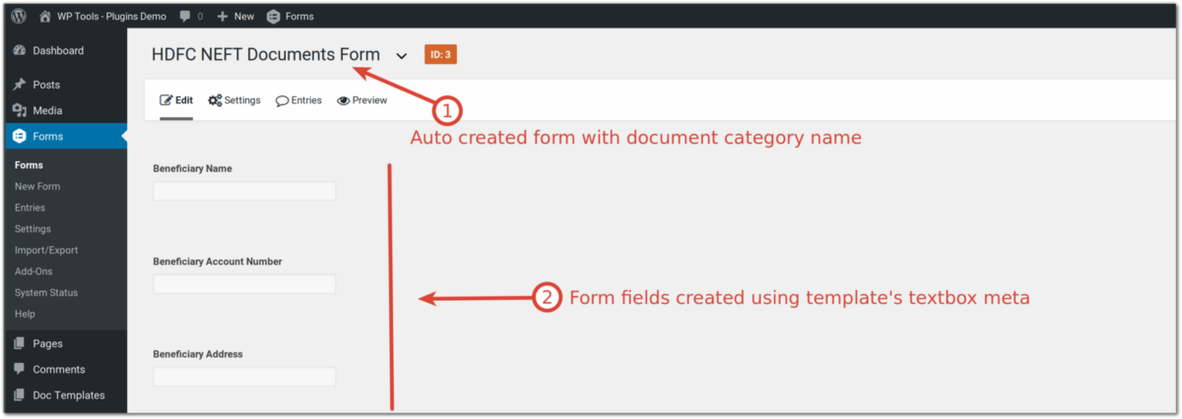
Task: Click Forms label in admin bar
Action: [x=299, y=17]
